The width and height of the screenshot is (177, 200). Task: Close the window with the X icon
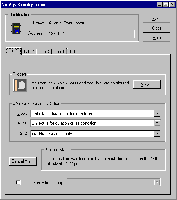point(172,4)
